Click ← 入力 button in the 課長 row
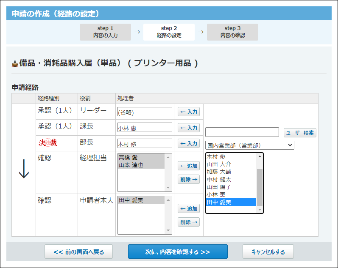This screenshot has height=268, width=338. pyautogui.click(x=189, y=128)
